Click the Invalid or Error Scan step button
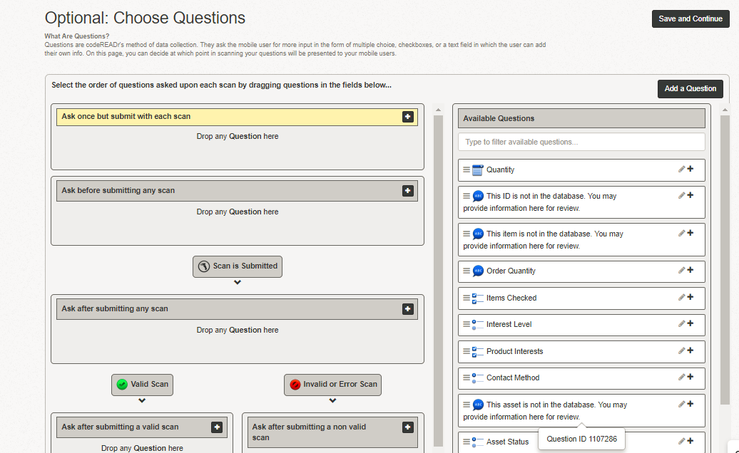The width and height of the screenshot is (739, 453). [x=332, y=385]
